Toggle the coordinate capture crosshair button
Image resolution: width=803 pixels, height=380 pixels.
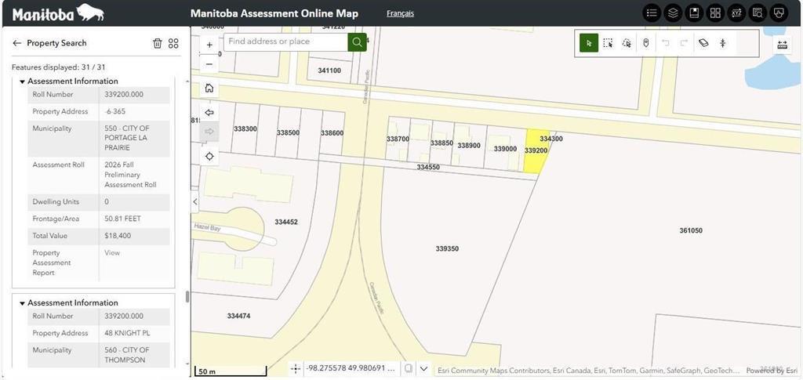point(296,368)
